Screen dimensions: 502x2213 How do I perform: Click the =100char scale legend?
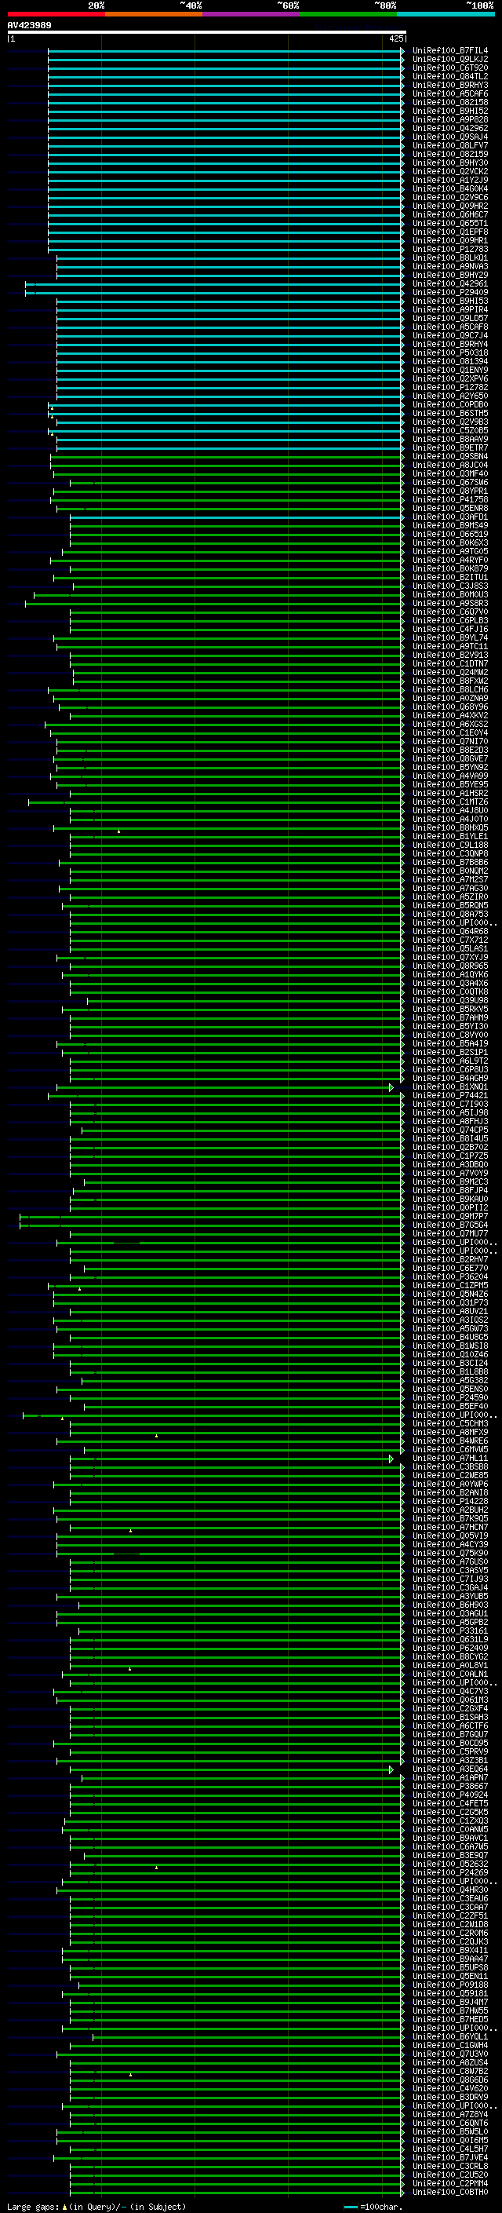pos(372,2206)
